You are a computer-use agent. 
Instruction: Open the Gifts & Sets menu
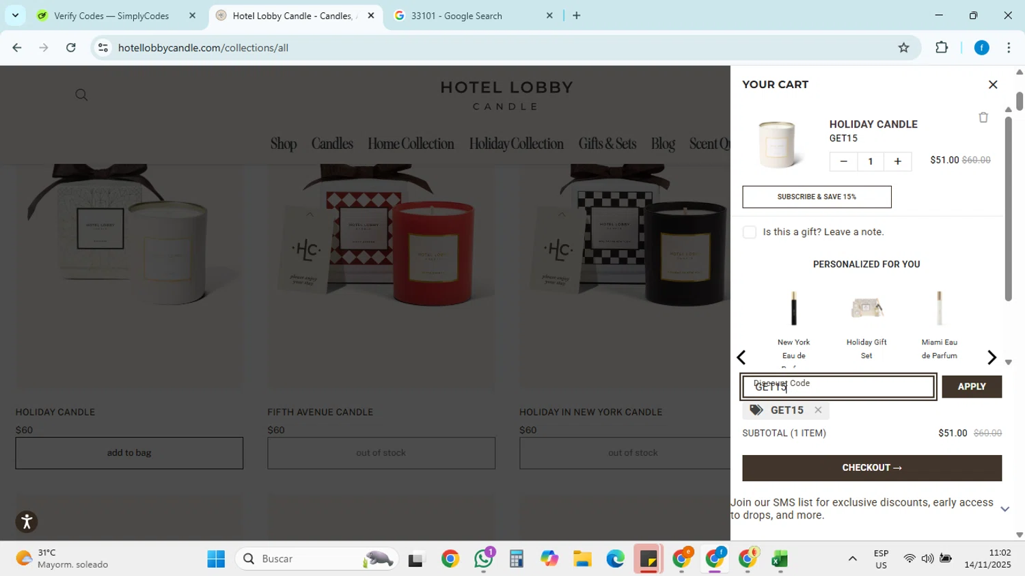coord(607,143)
